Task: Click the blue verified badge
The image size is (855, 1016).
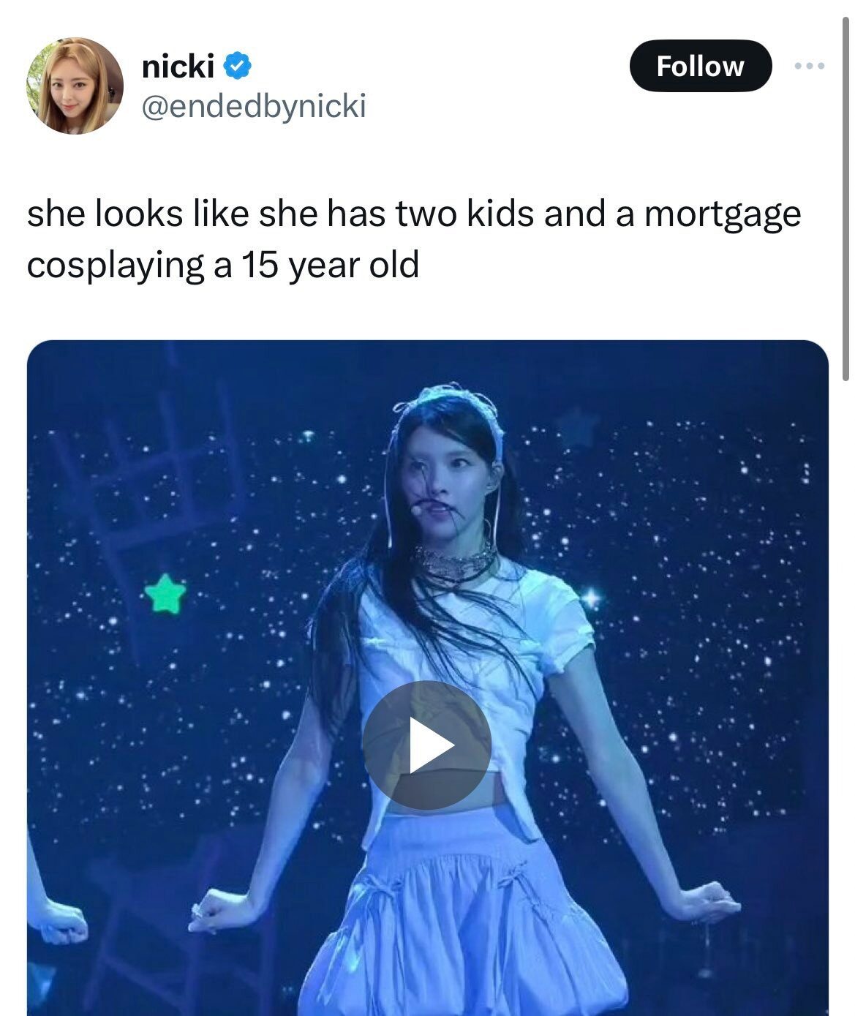Action: point(238,67)
